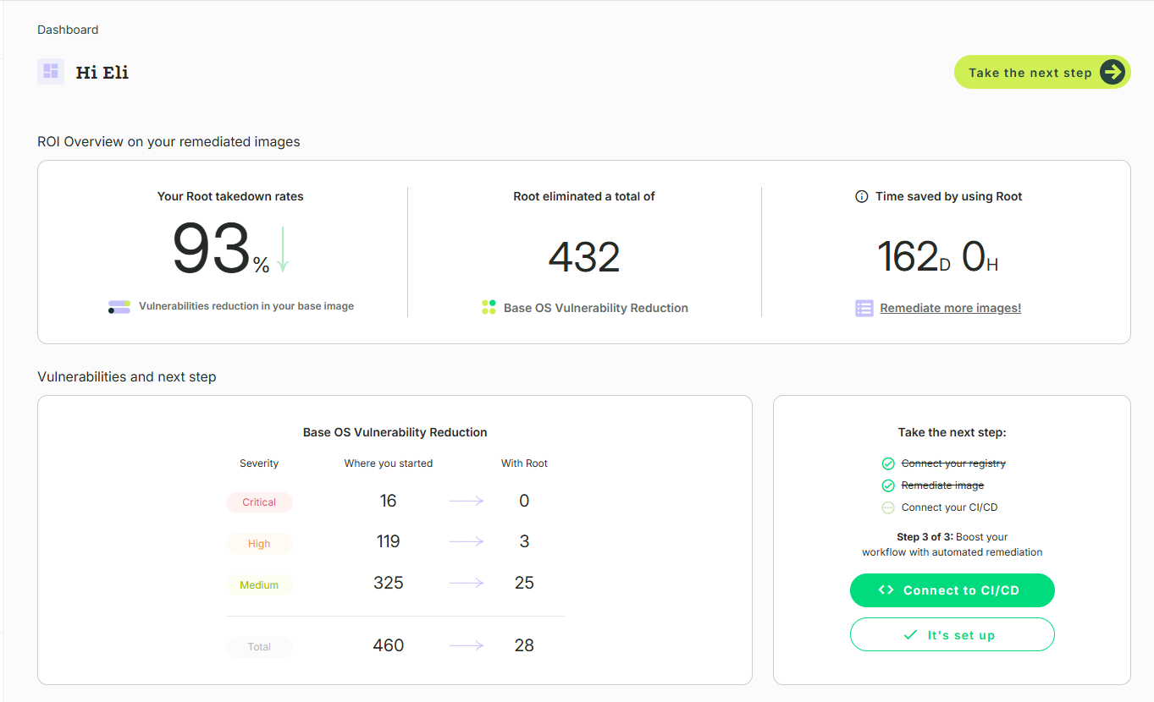Click the Where you started column header

[x=389, y=463]
